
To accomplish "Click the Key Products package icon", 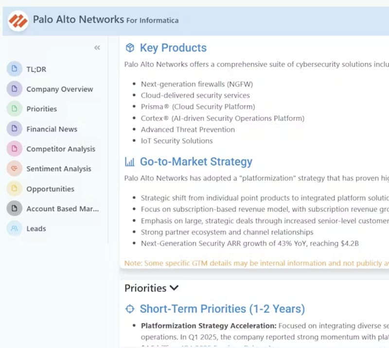I will click(129, 48).
